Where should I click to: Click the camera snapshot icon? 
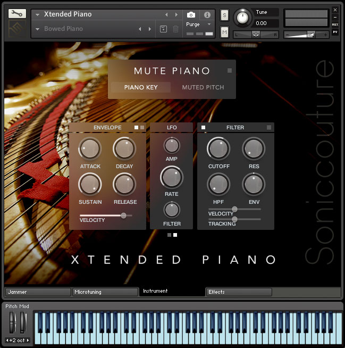191,15
